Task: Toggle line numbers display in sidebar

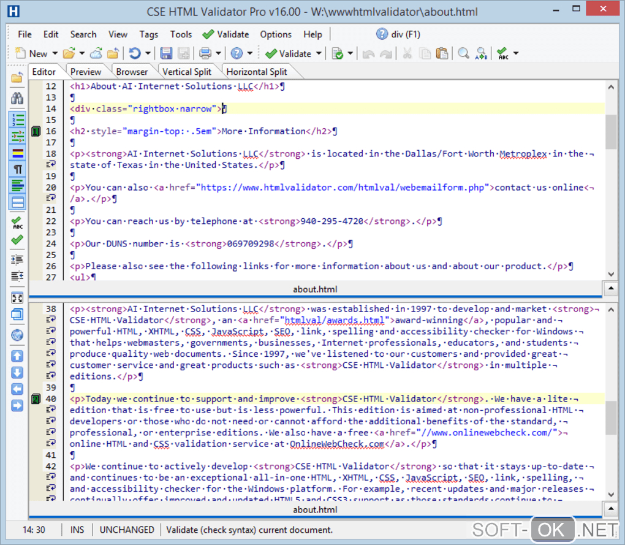Action: pos(17,120)
